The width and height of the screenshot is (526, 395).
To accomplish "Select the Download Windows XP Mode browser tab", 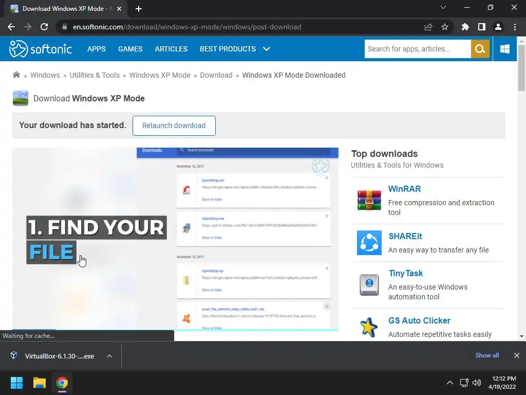I will (66, 9).
